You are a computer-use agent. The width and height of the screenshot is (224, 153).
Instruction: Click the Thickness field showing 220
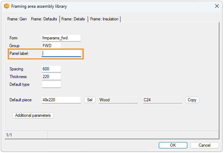click(x=51, y=77)
